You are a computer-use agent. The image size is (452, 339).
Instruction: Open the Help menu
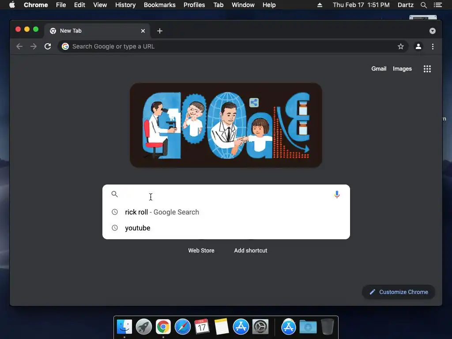[269, 5]
